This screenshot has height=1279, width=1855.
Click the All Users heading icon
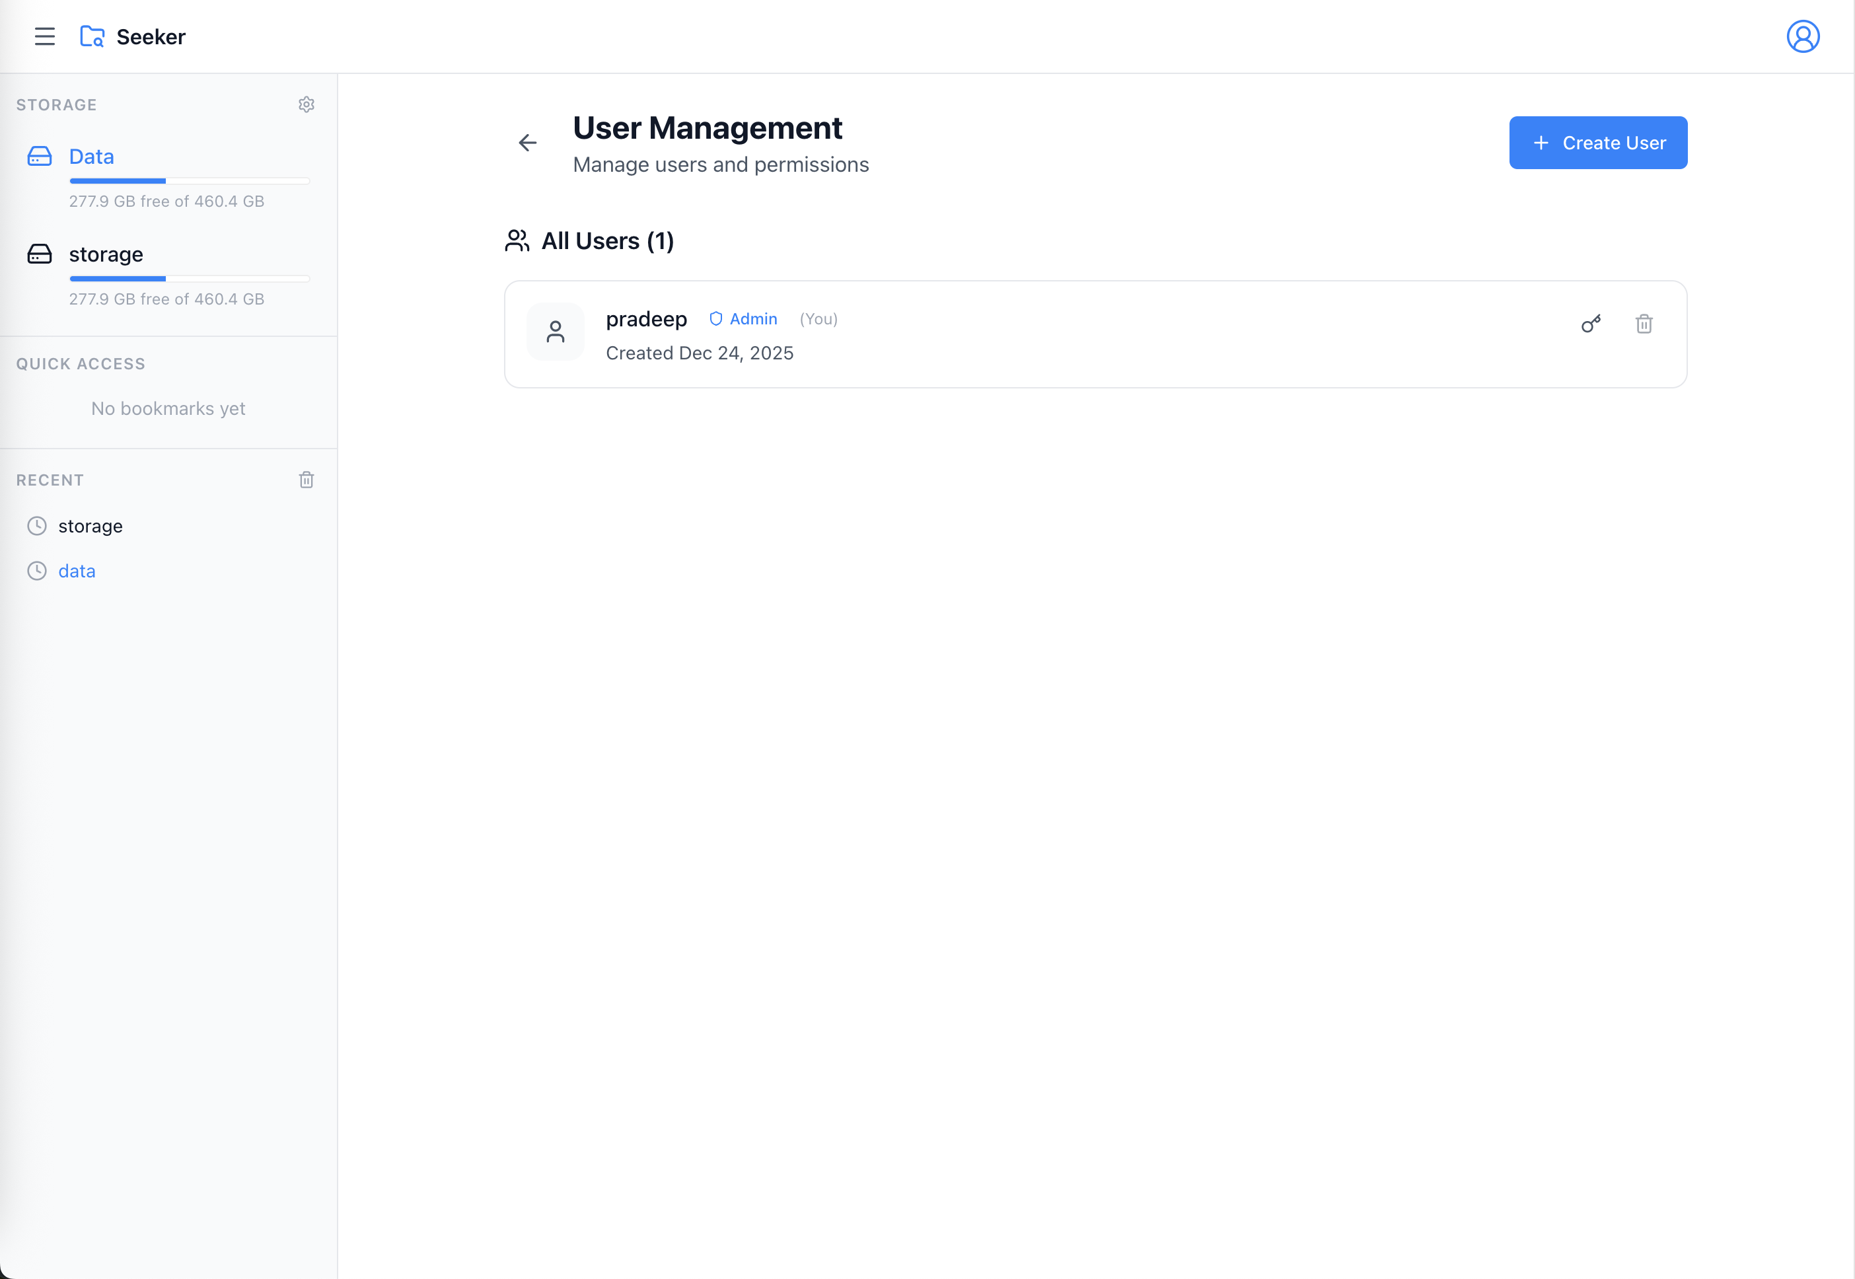tap(517, 241)
